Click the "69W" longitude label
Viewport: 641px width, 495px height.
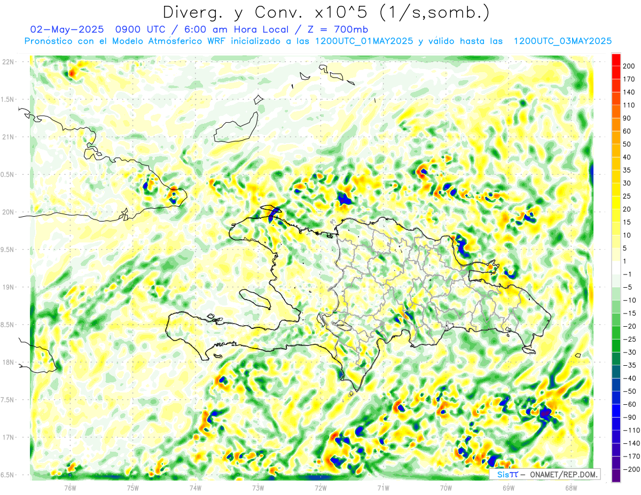click(x=509, y=488)
